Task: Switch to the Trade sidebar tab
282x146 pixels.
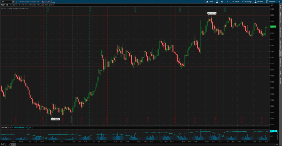Action: coord(280,7)
